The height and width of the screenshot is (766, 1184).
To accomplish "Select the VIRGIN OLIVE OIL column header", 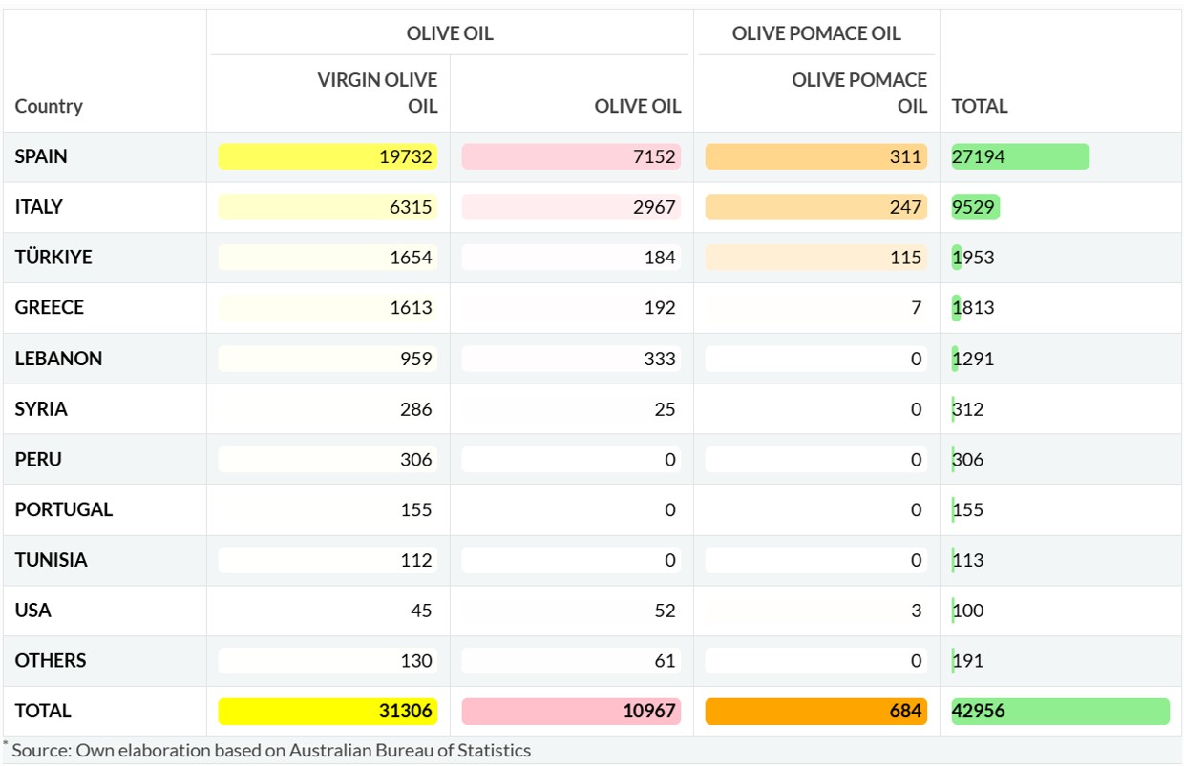I will pyautogui.click(x=377, y=93).
